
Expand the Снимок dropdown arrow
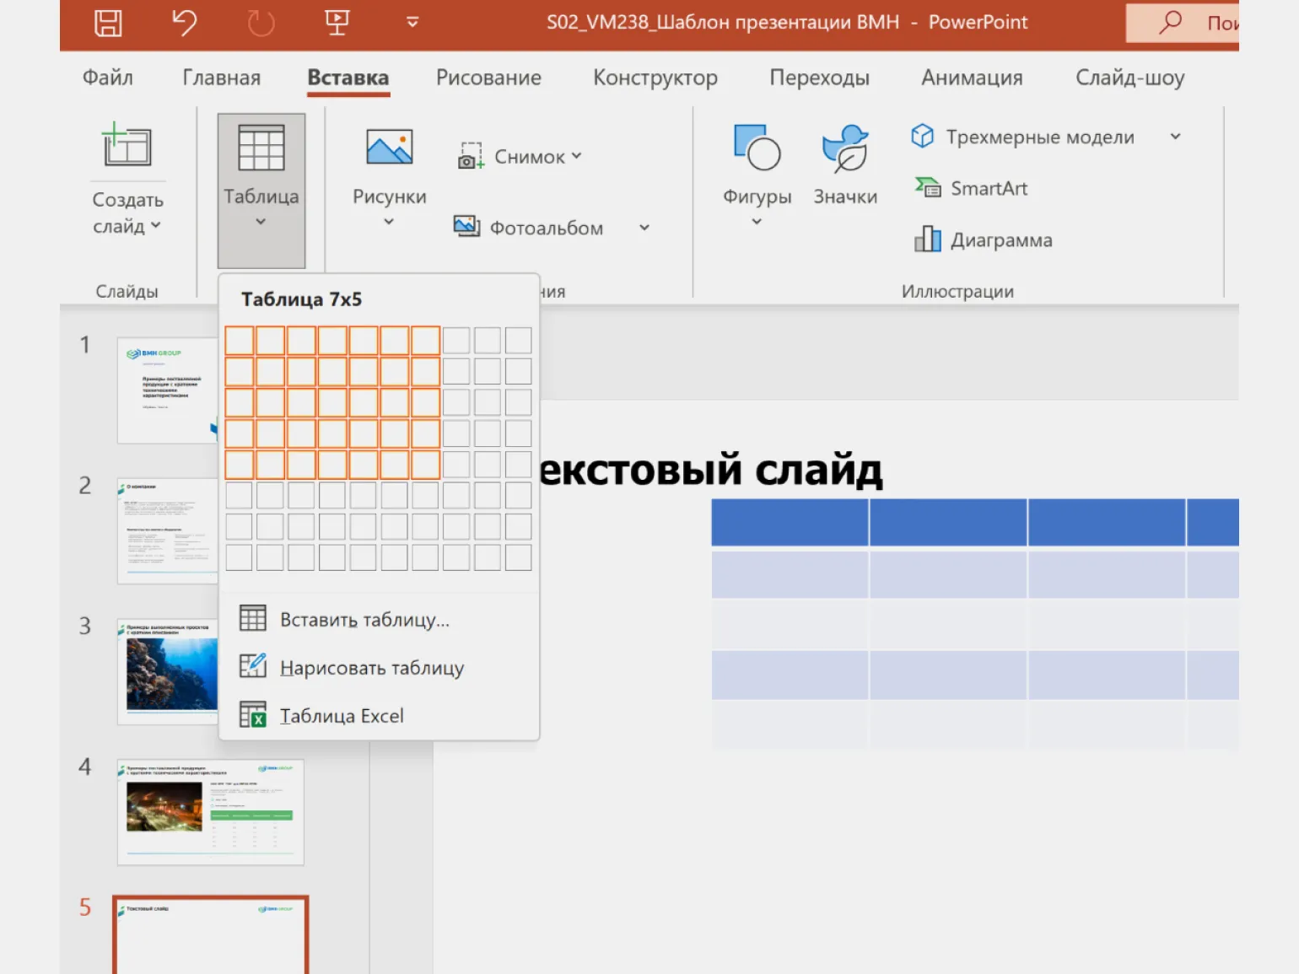coord(577,156)
